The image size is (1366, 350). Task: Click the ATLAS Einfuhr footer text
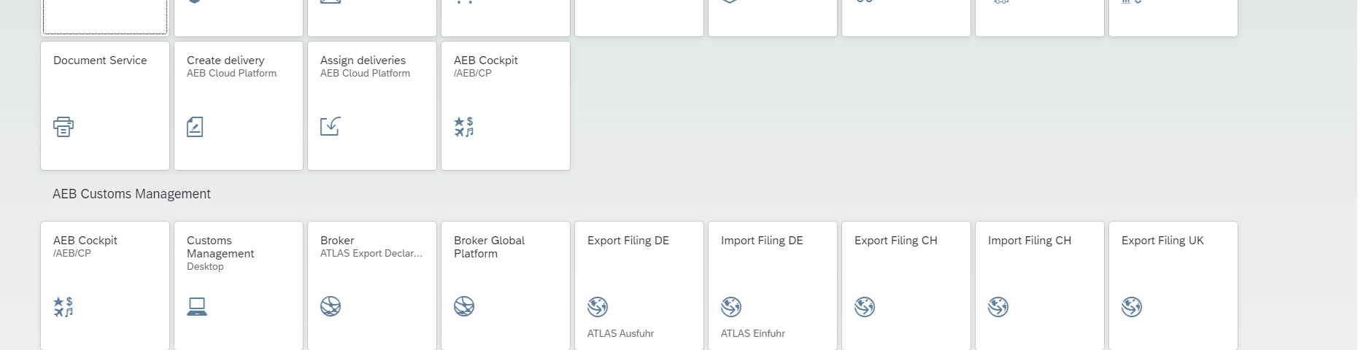753,333
